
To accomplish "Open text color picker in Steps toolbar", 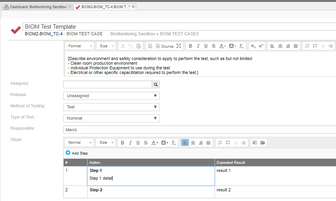I will pos(155,143).
